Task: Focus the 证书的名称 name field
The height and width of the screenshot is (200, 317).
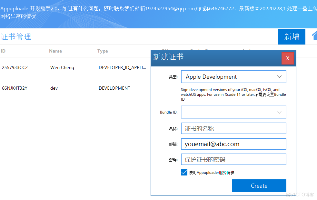Action: coord(233,128)
